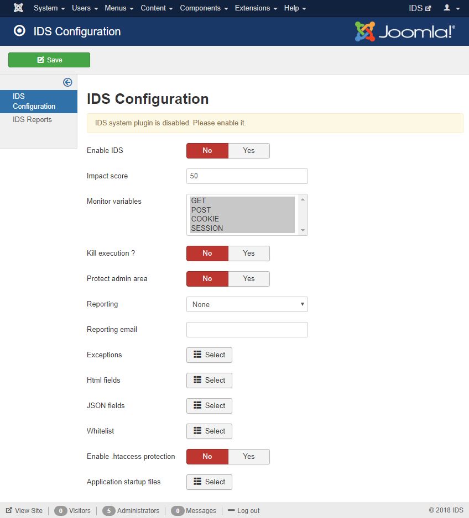
Task: Click the Joomla! logo in the header
Action: pos(405,31)
